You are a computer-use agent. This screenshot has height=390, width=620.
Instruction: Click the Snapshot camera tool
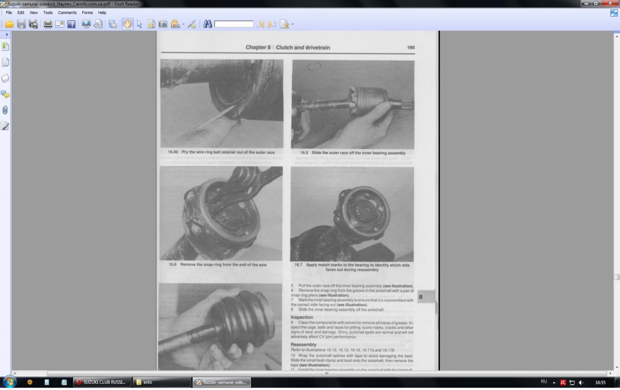pos(163,24)
